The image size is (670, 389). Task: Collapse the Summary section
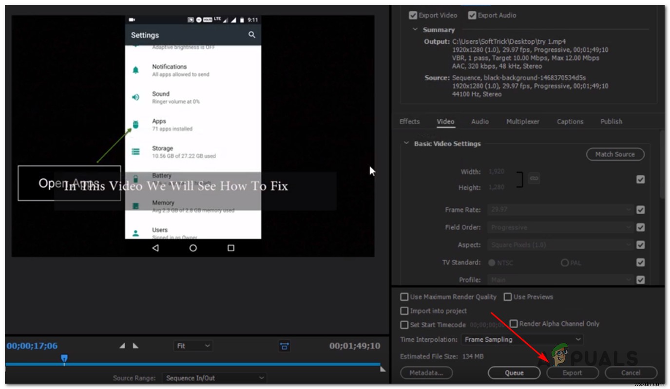coord(415,29)
